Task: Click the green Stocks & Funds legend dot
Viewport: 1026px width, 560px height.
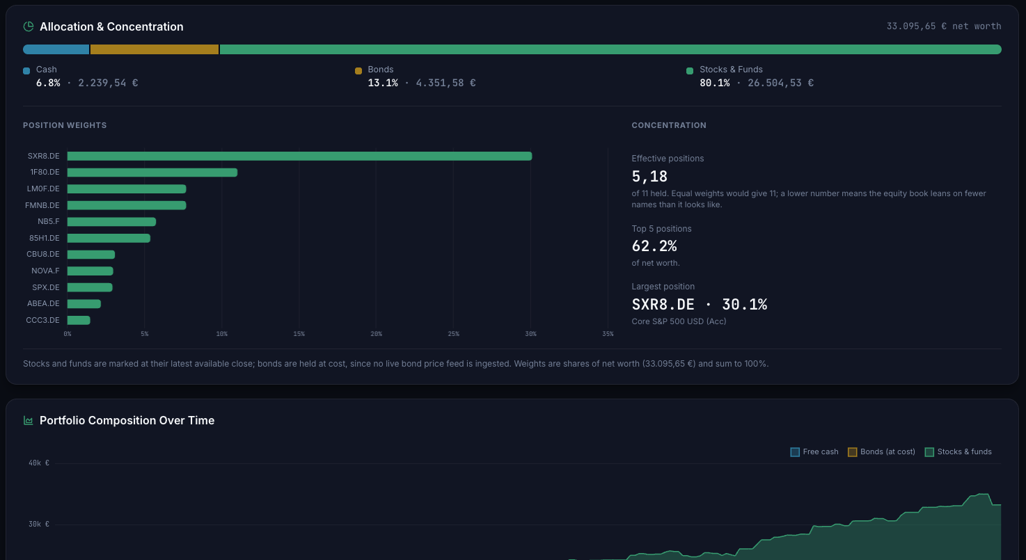Action: pyautogui.click(x=690, y=70)
